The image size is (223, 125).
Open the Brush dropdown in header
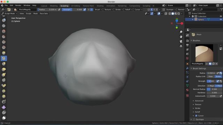tap(98, 10)
